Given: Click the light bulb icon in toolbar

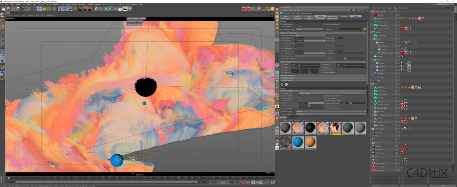Looking at the screenshot, I should pyautogui.click(x=130, y=8).
